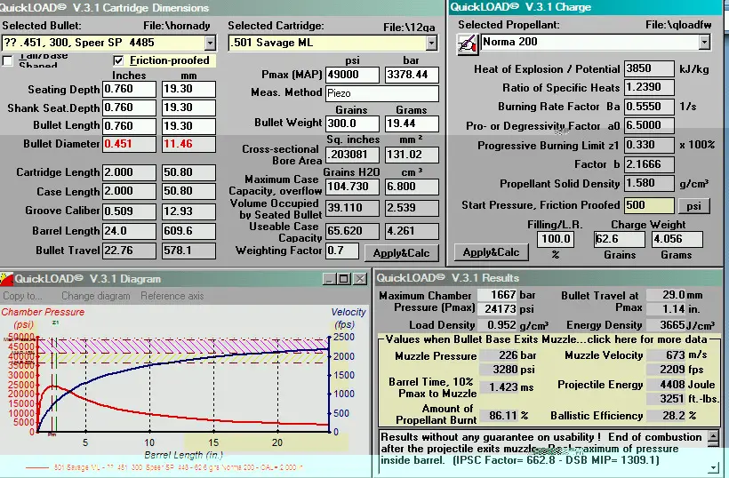The height and width of the screenshot is (478, 729).
Task: Click the Filling/L.R. percent field
Action: click(x=556, y=239)
